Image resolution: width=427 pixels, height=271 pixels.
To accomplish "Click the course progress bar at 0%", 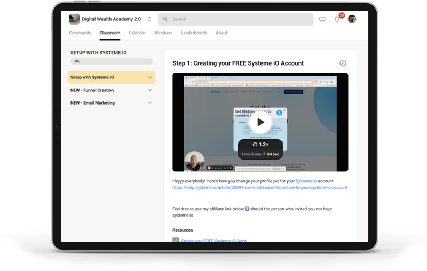I will [x=111, y=61].
